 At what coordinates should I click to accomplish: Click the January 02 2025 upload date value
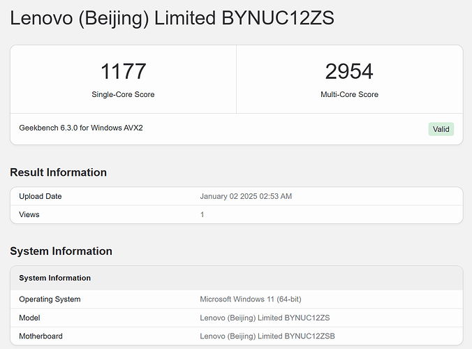(x=246, y=196)
